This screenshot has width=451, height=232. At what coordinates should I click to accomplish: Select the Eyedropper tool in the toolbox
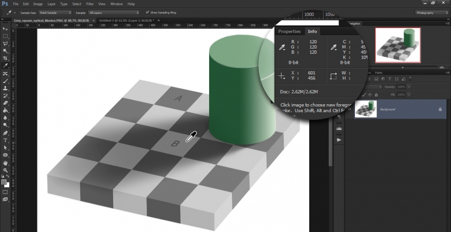[5, 66]
